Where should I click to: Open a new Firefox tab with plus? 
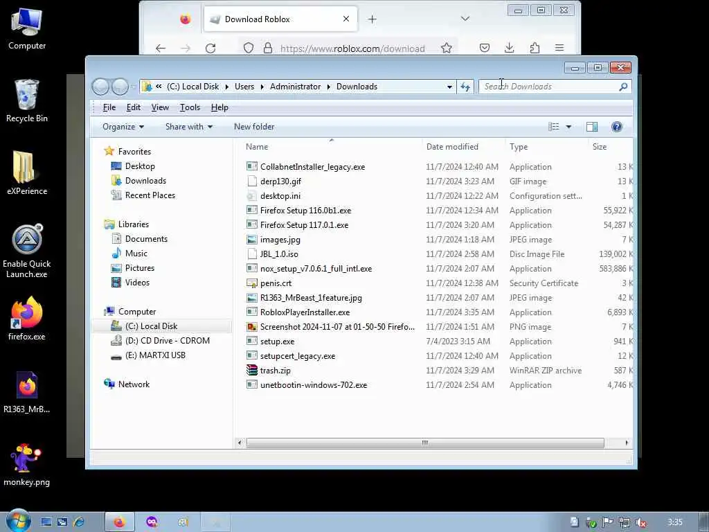tap(372, 19)
